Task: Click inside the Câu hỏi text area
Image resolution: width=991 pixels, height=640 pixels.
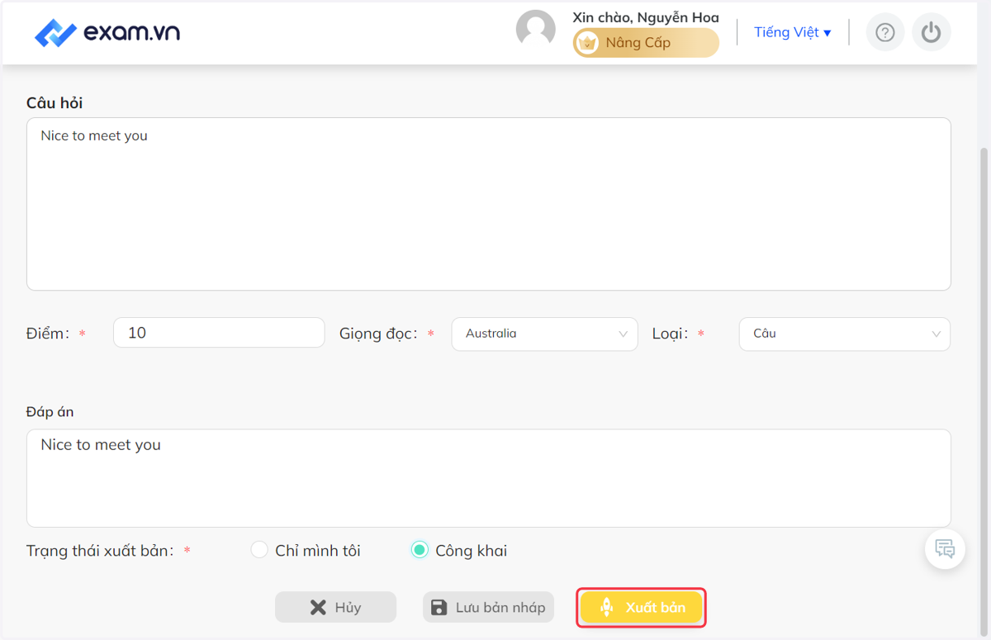Action: tap(489, 204)
